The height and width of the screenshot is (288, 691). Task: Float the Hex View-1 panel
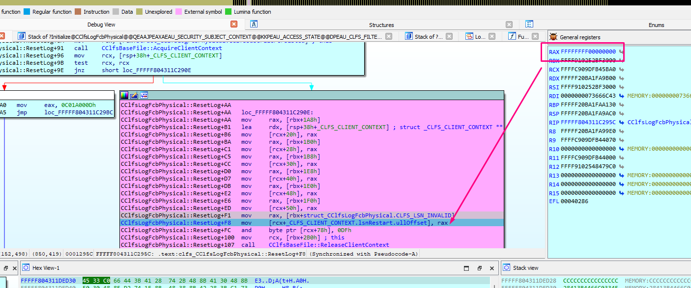click(x=480, y=268)
